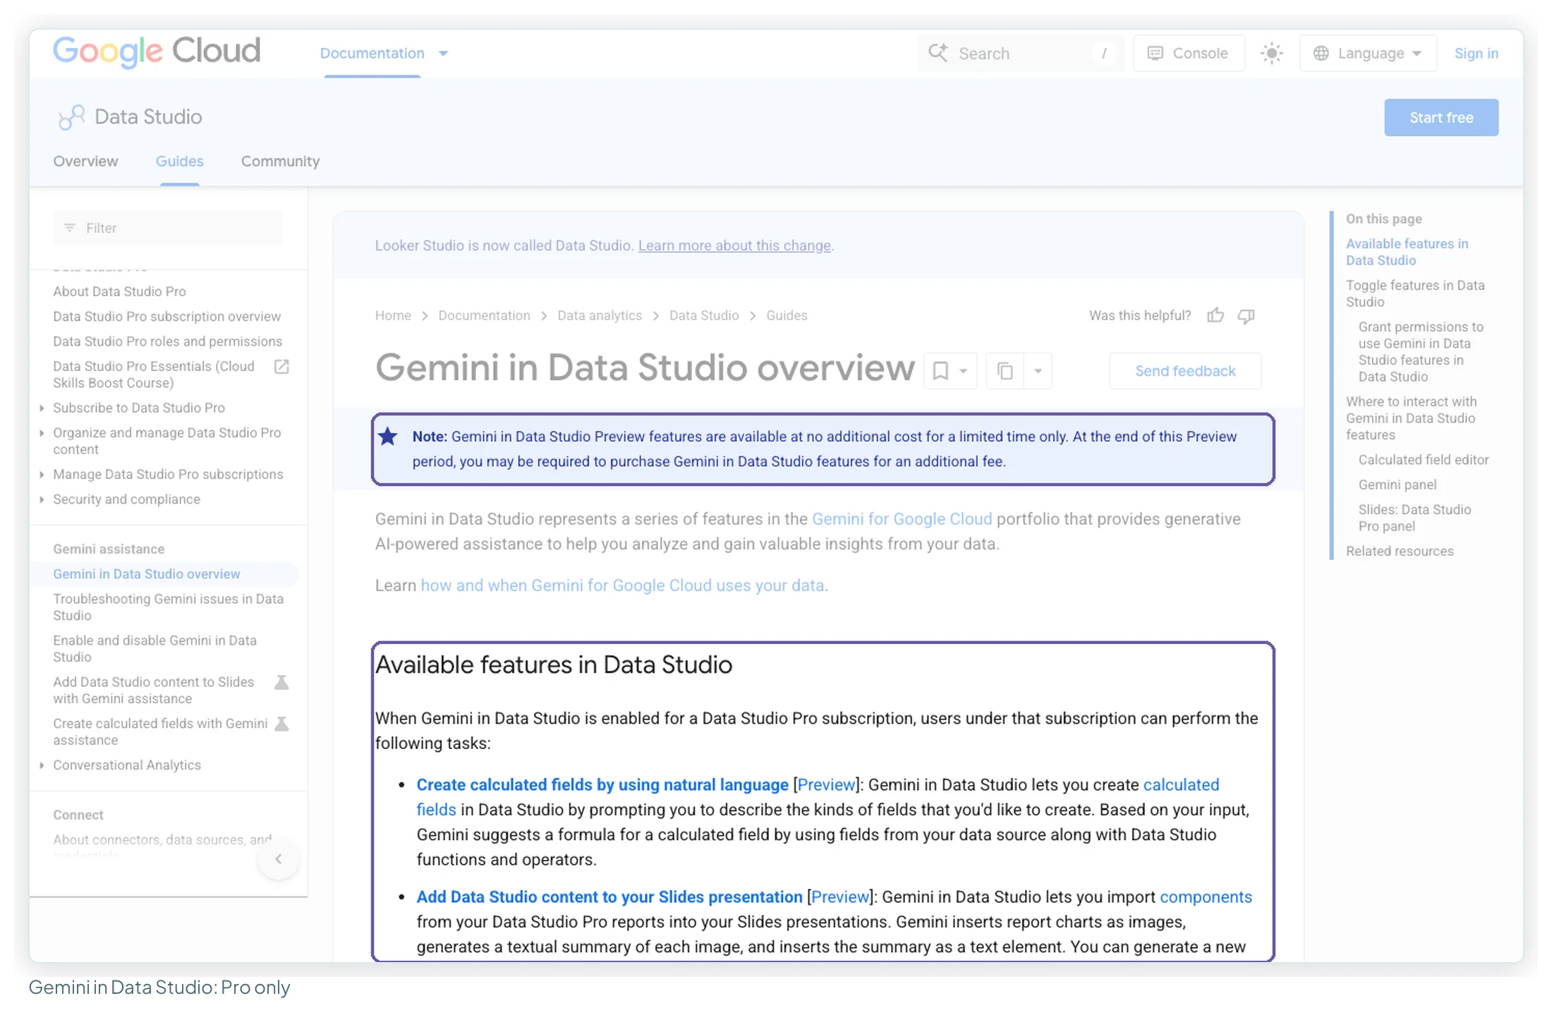
Task: Click Data analytics breadcrumb
Action: [x=600, y=315]
